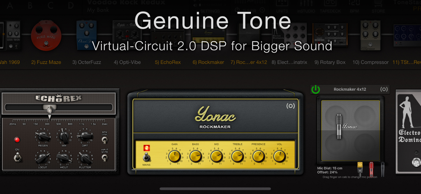Choose the black slim microphone
This screenshot has width=421, height=194.
coord(383,169)
